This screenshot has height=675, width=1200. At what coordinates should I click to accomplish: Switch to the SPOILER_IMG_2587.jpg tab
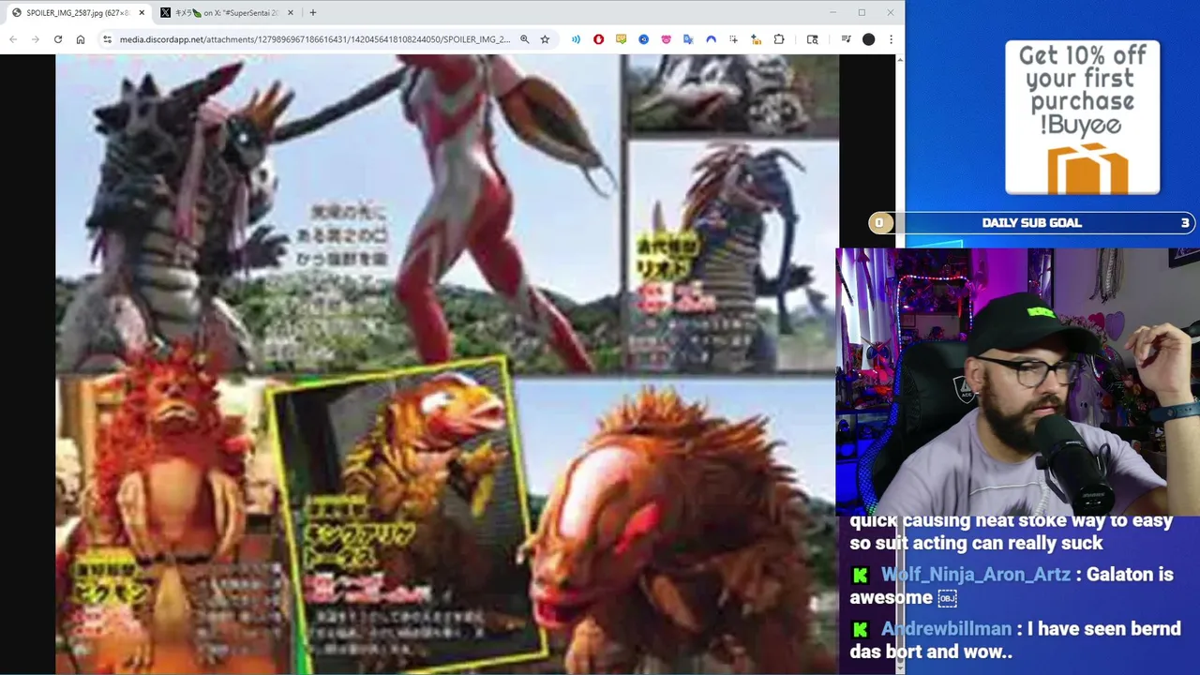pyautogui.click(x=77, y=13)
